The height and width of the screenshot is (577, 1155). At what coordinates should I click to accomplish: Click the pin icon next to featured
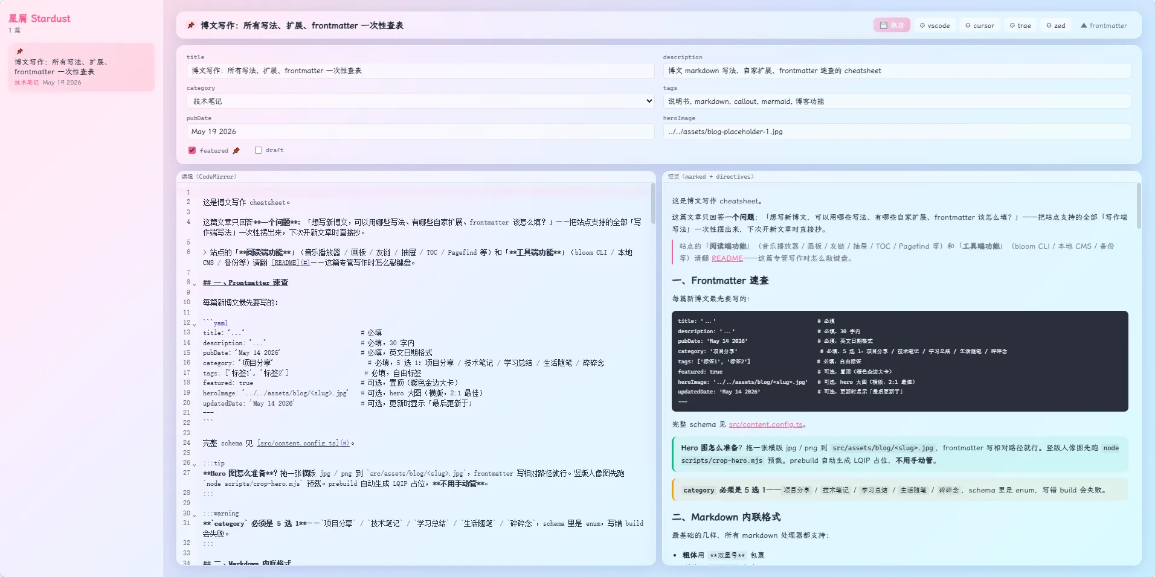click(236, 150)
